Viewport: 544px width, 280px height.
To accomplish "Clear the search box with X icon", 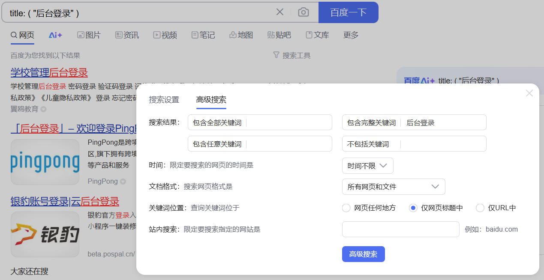I will pos(280,12).
